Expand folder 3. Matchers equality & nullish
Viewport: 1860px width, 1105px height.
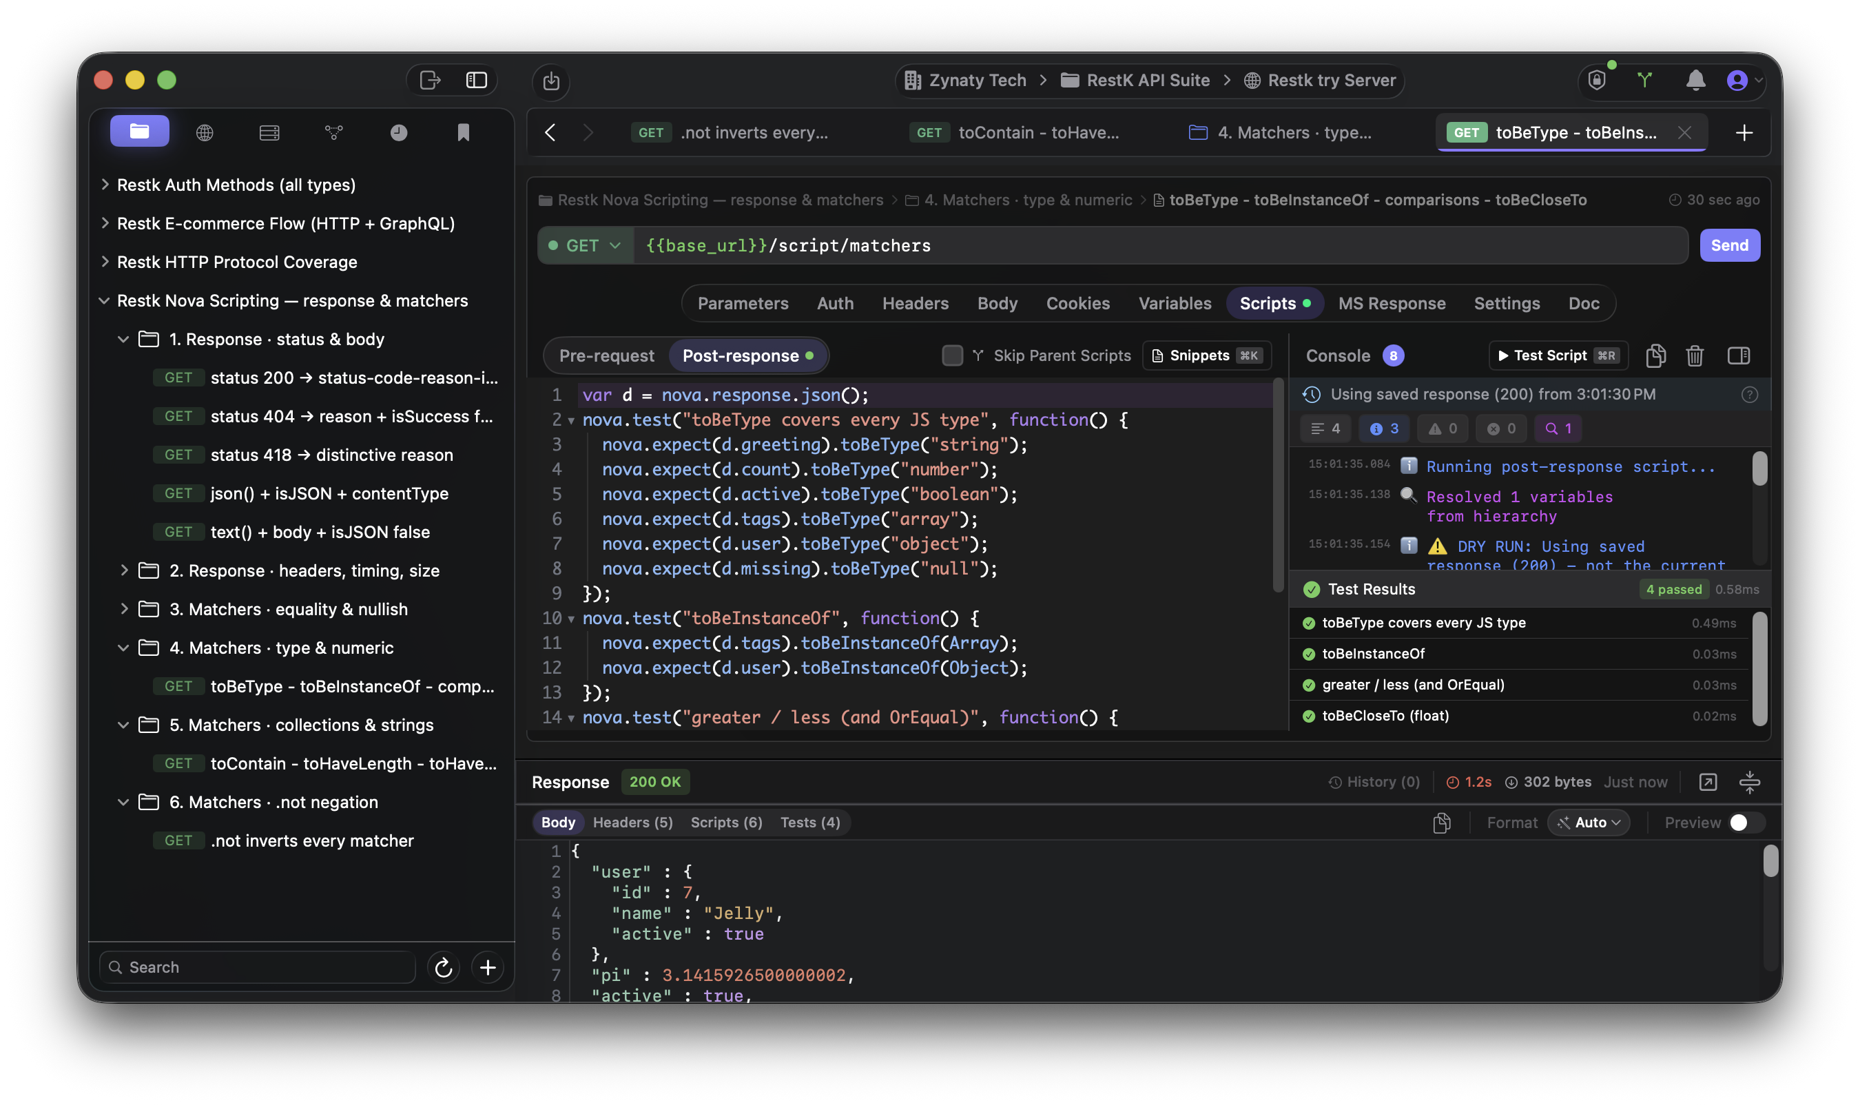(123, 609)
